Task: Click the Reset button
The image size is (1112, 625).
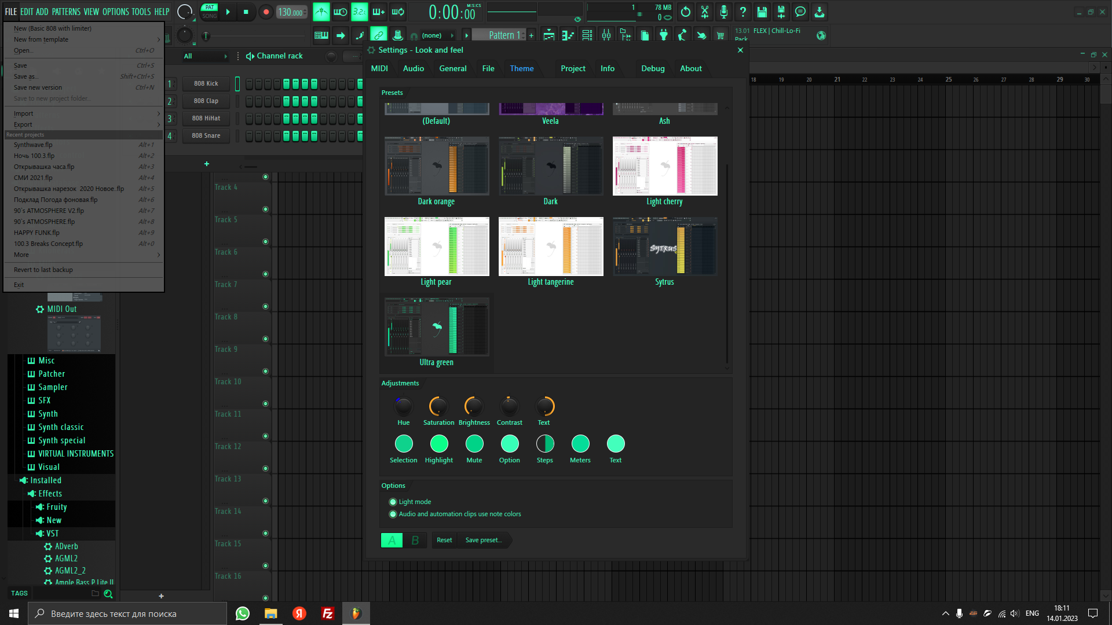Action: [x=444, y=540]
